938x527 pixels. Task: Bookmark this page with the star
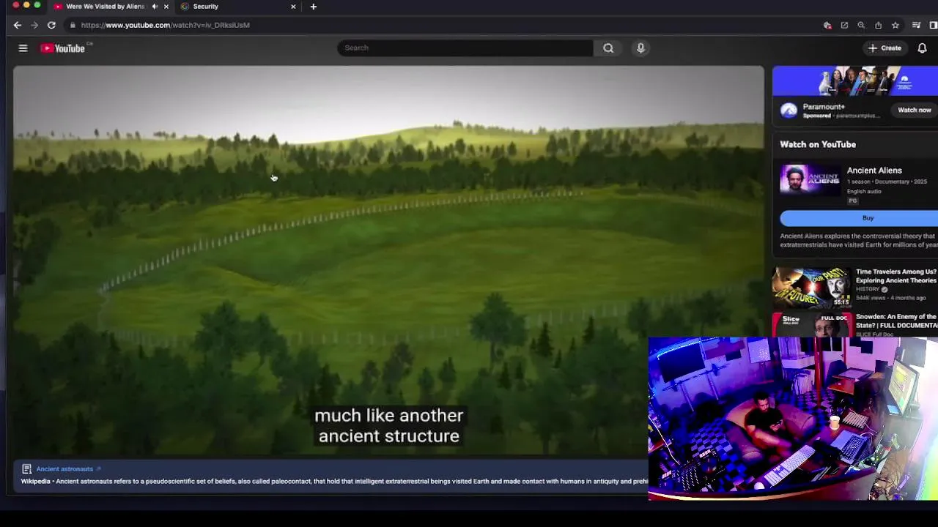click(x=895, y=25)
